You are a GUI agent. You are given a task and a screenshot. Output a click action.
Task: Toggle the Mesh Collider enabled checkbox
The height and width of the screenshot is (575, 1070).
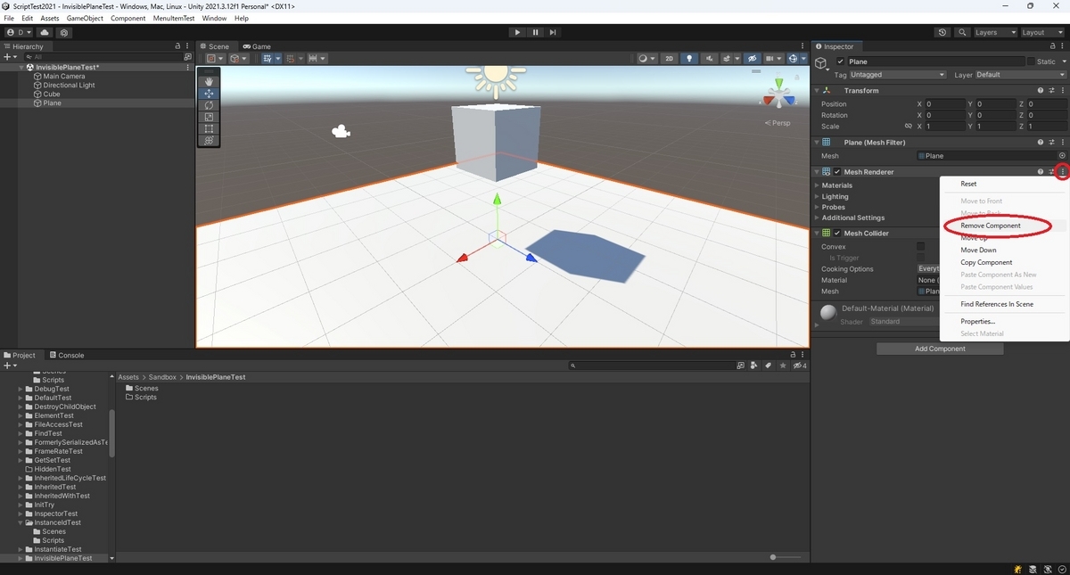point(837,234)
